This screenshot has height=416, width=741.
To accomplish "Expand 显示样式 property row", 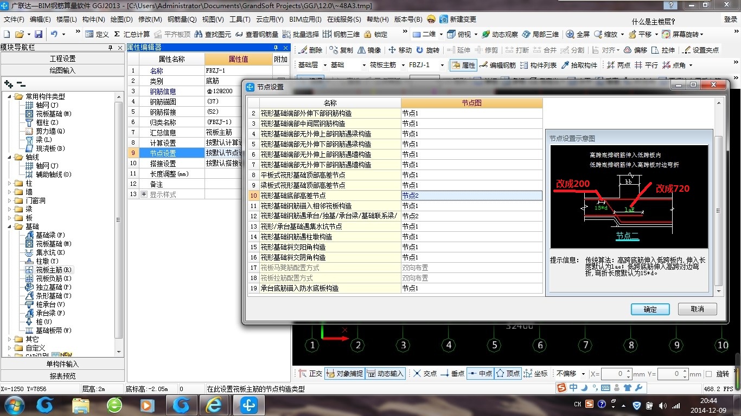I will [144, 194].
